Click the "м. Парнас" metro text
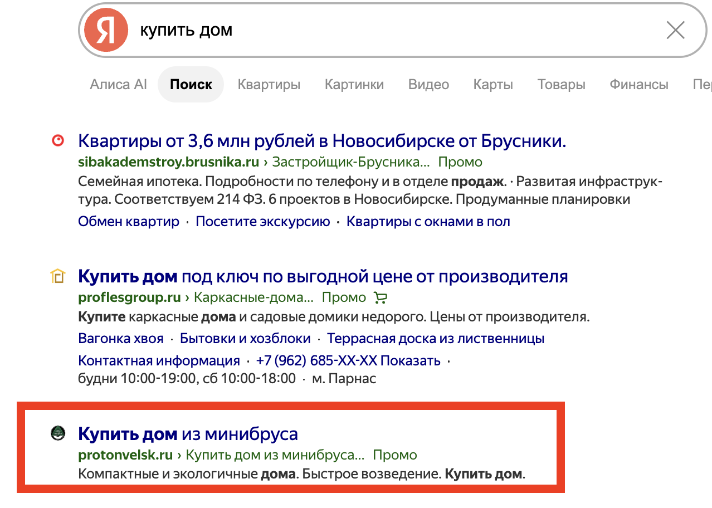 [x=344, y=379]
